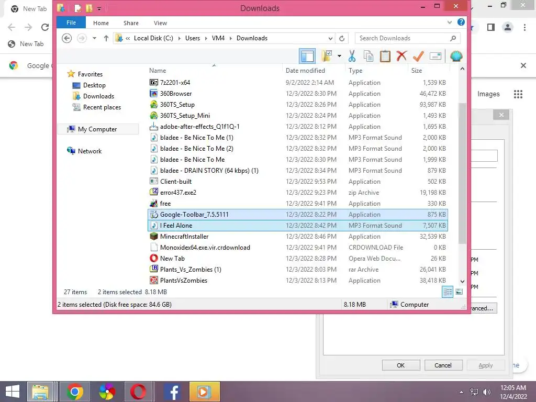
Task: Switch to the Home ribbon tab
Action: [101, 23]
